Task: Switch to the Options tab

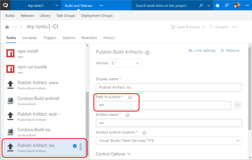Action: [x=69, y=38]
